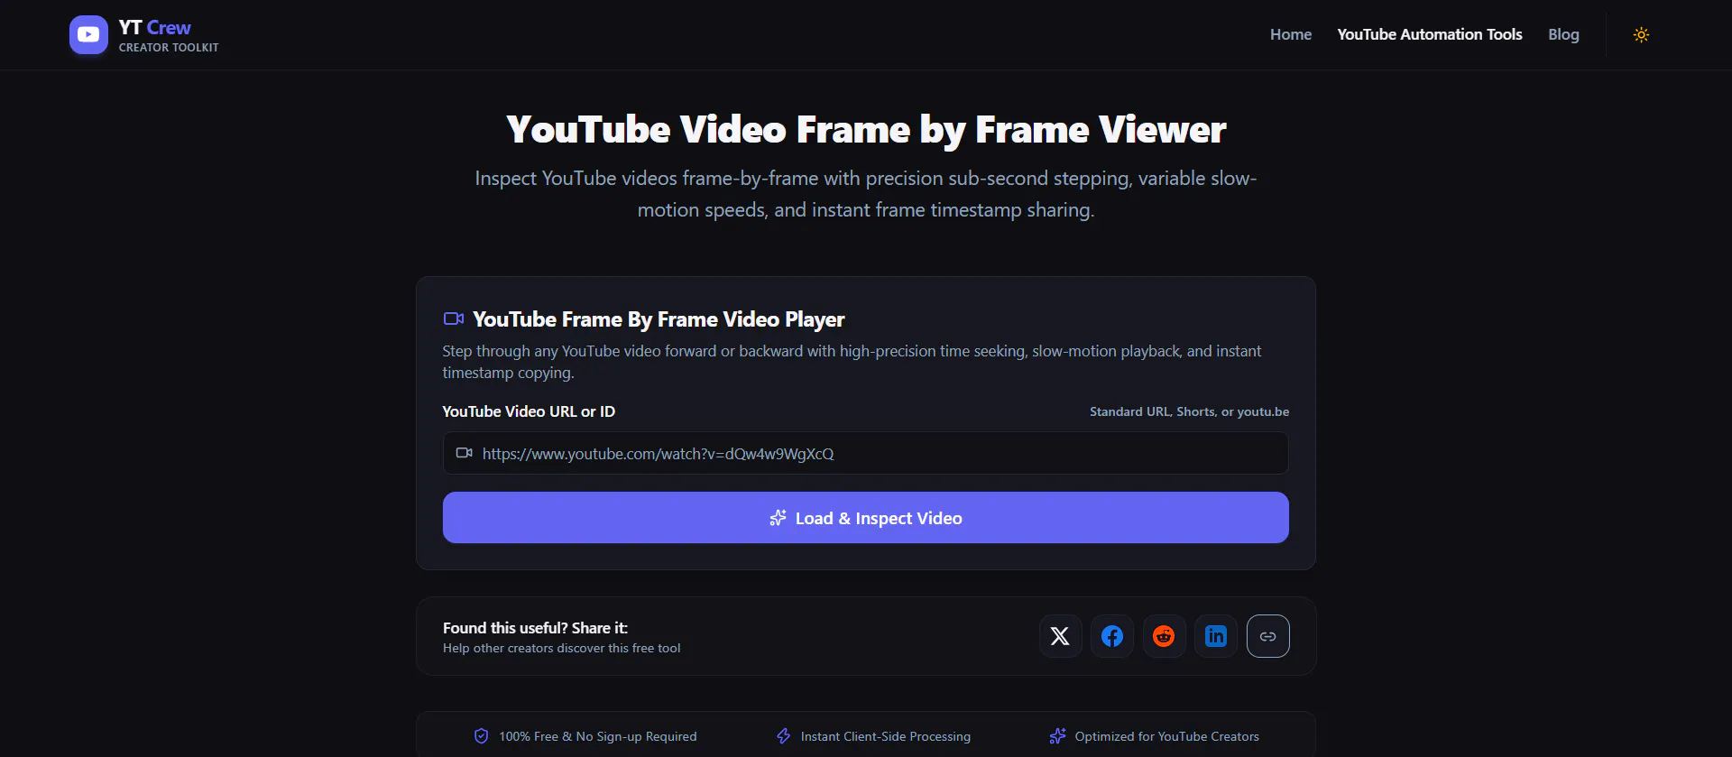The image size is (1732, 757).
Task: Share on X (Twitter)
Action: click(x=1060, y=636)
